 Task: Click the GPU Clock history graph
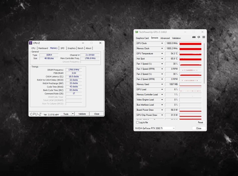pos(190,43)
